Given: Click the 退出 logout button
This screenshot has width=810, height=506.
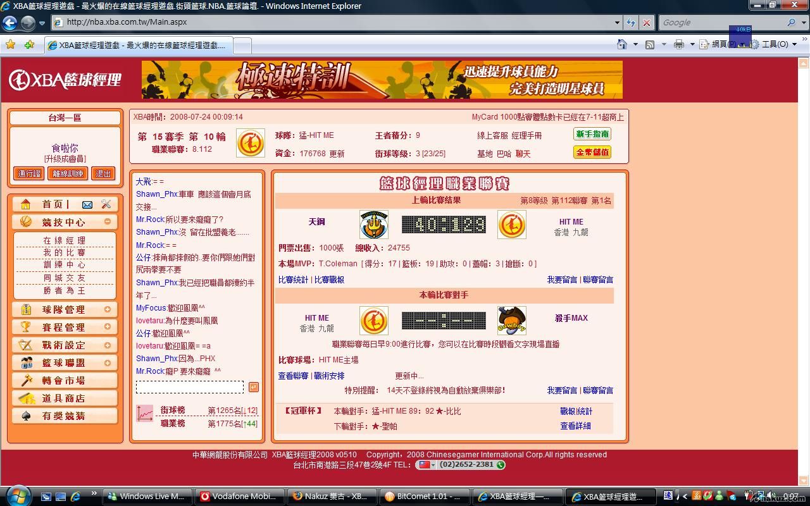Looking at the screenshot, I should pyautogui.click(x=103, y=173).
